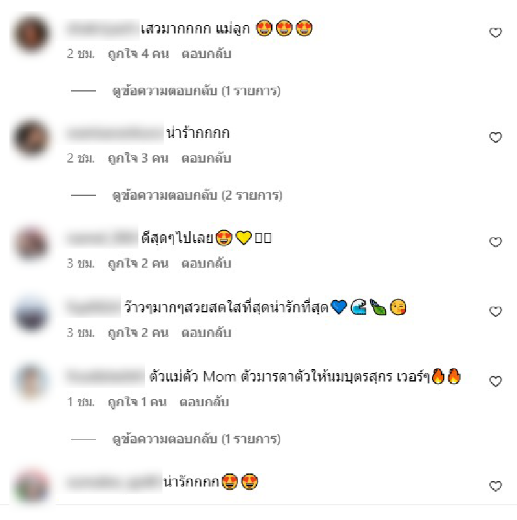The width and height of the screenshot is (517, 520).
Task: Reply to the "ดีสุดๆไปเลย" comment
Action: pos(206,264)
